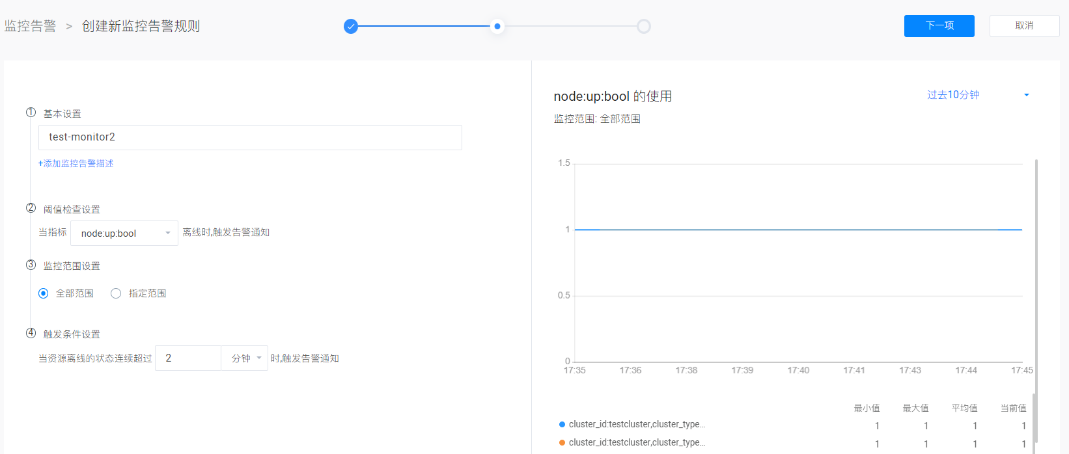Click the blue data line in the chart
Screen dimensions: 1069x454
click(x=798, y=230)
